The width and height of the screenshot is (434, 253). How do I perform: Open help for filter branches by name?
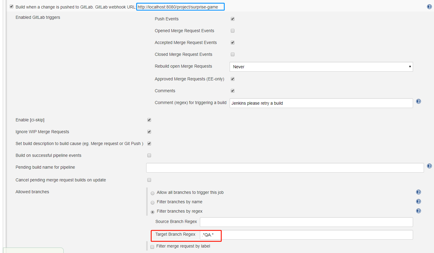click(419, 201)
